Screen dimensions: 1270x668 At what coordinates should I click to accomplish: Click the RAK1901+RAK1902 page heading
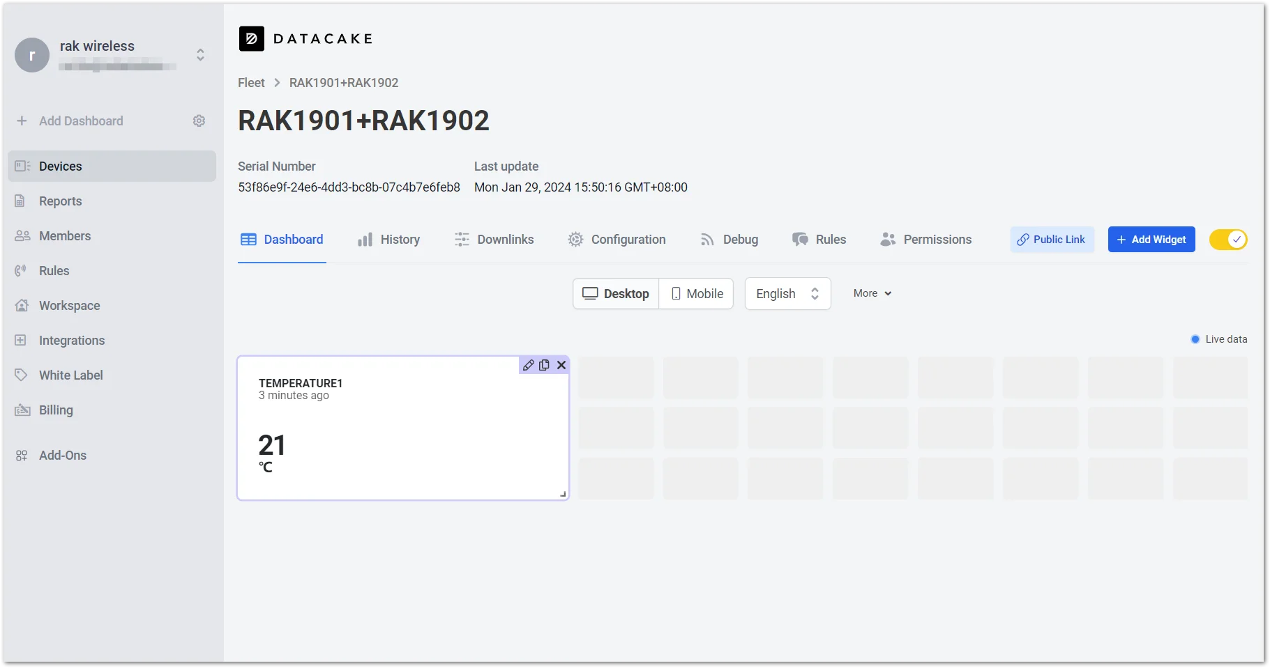363,121
